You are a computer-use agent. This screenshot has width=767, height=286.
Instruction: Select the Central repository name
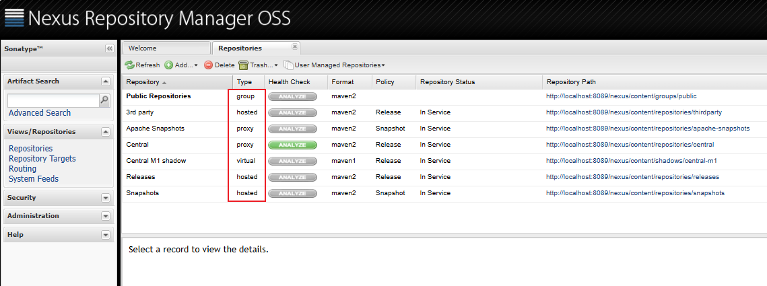(137, 145)
